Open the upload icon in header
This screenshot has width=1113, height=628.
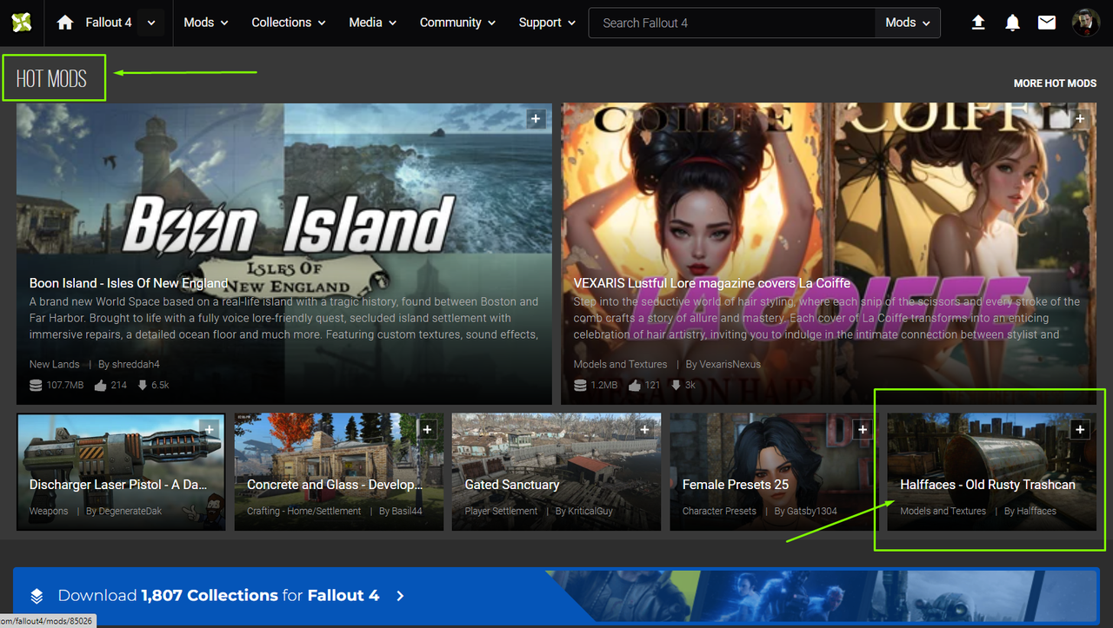pyautogui.click(x=978, y=23)
